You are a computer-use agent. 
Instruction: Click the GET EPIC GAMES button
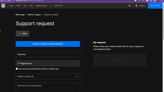click(155, 6)
